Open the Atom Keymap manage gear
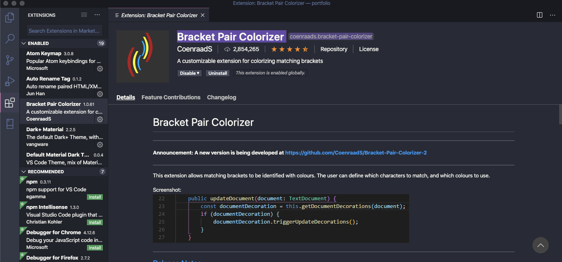 click(100, 69)
